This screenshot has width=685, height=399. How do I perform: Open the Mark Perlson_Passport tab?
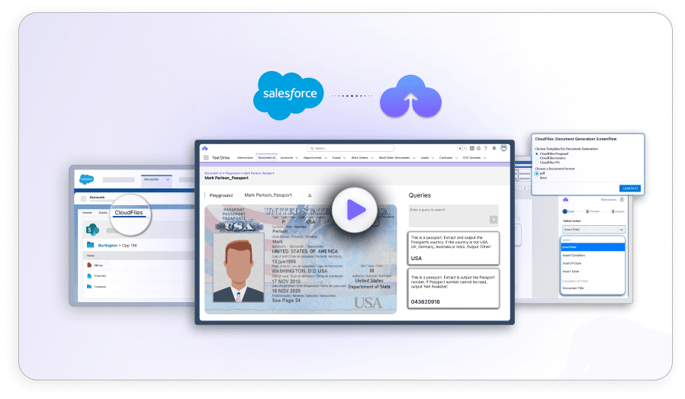click(x=268, y=195)
